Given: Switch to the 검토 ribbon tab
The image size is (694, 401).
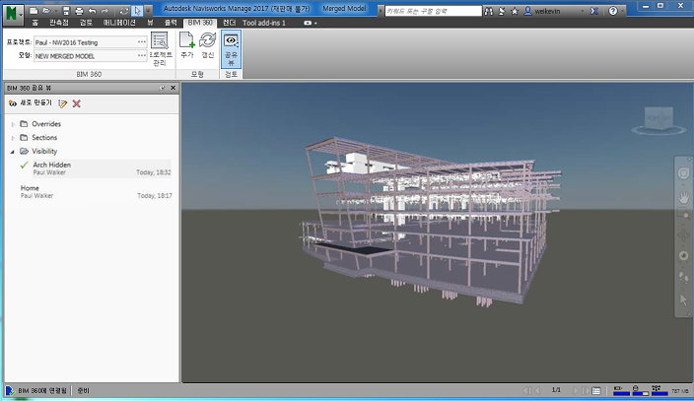Looking at the screenshot, I should (86, 23).
